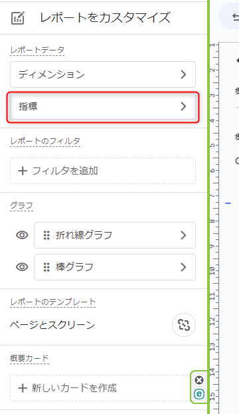Click フィルタを追加 to add a filter

click(x=103, y=171)
